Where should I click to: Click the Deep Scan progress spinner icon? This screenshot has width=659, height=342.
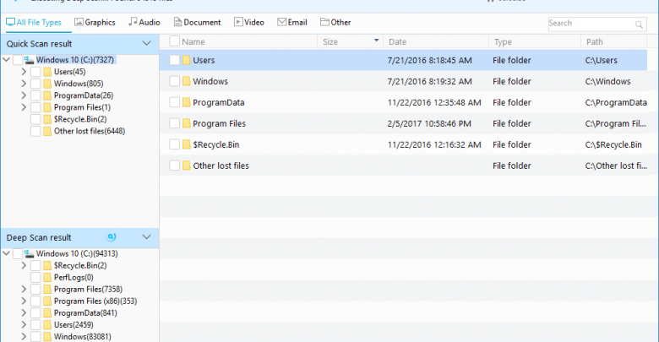[x=112, y=237]
